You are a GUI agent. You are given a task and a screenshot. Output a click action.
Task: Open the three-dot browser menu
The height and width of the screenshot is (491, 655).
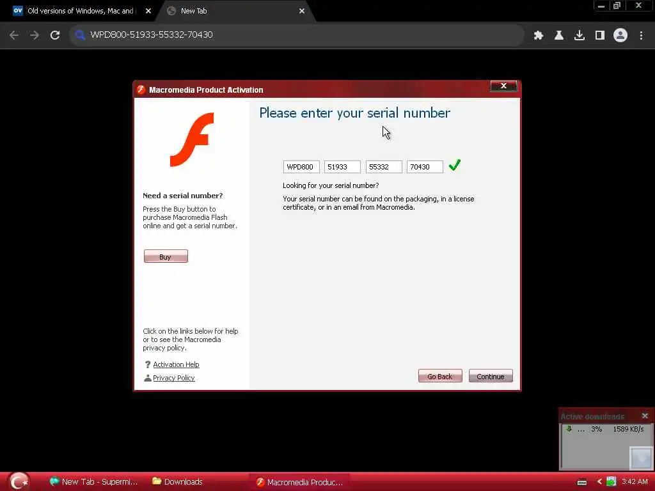coord(641,36)
